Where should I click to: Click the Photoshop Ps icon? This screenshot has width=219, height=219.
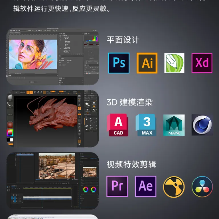point(119,63)
